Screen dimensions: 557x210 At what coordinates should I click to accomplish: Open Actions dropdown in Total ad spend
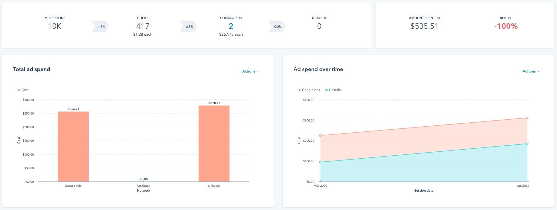point(250,71)
